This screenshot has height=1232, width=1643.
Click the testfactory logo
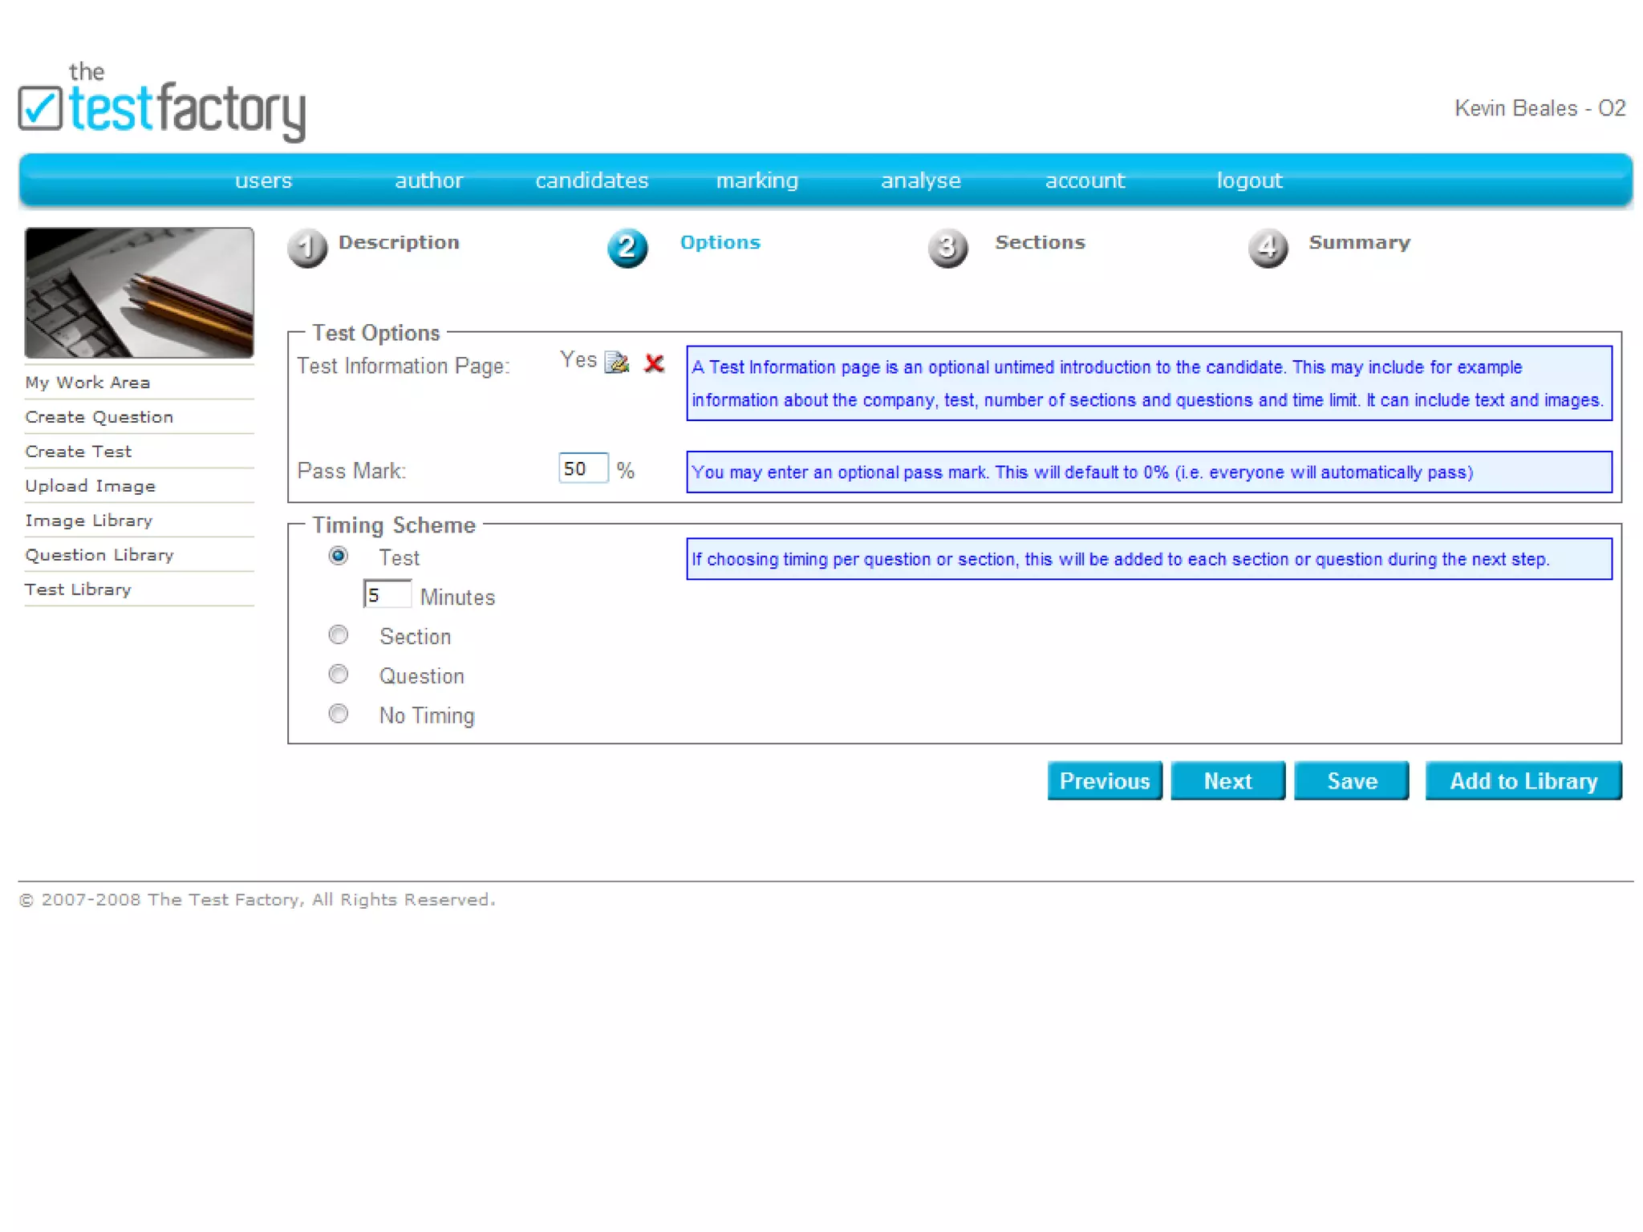tap(162, 103)
